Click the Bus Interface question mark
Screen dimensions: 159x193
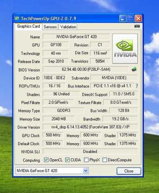tap(137, 86)
